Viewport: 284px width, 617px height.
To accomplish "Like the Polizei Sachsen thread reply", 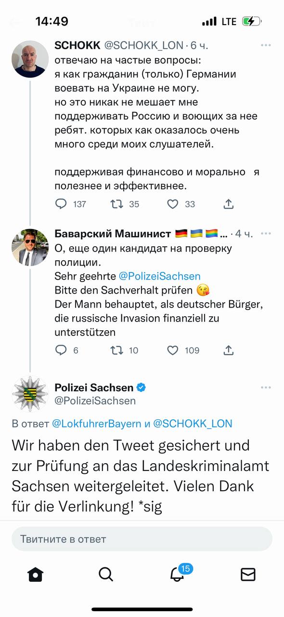I will [172, 350].
